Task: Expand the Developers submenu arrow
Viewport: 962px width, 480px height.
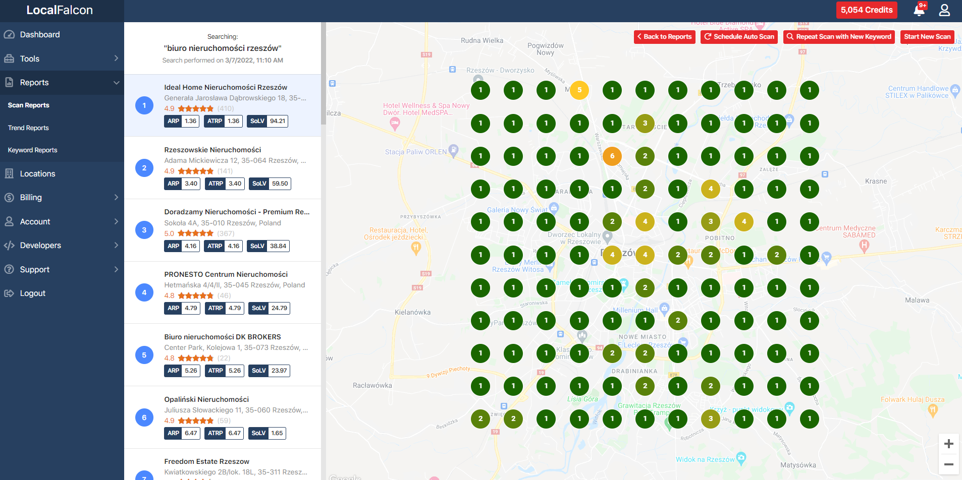Action: coord(116,246)
